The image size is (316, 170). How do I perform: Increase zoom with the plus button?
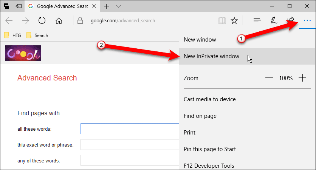tap(302, 78)
